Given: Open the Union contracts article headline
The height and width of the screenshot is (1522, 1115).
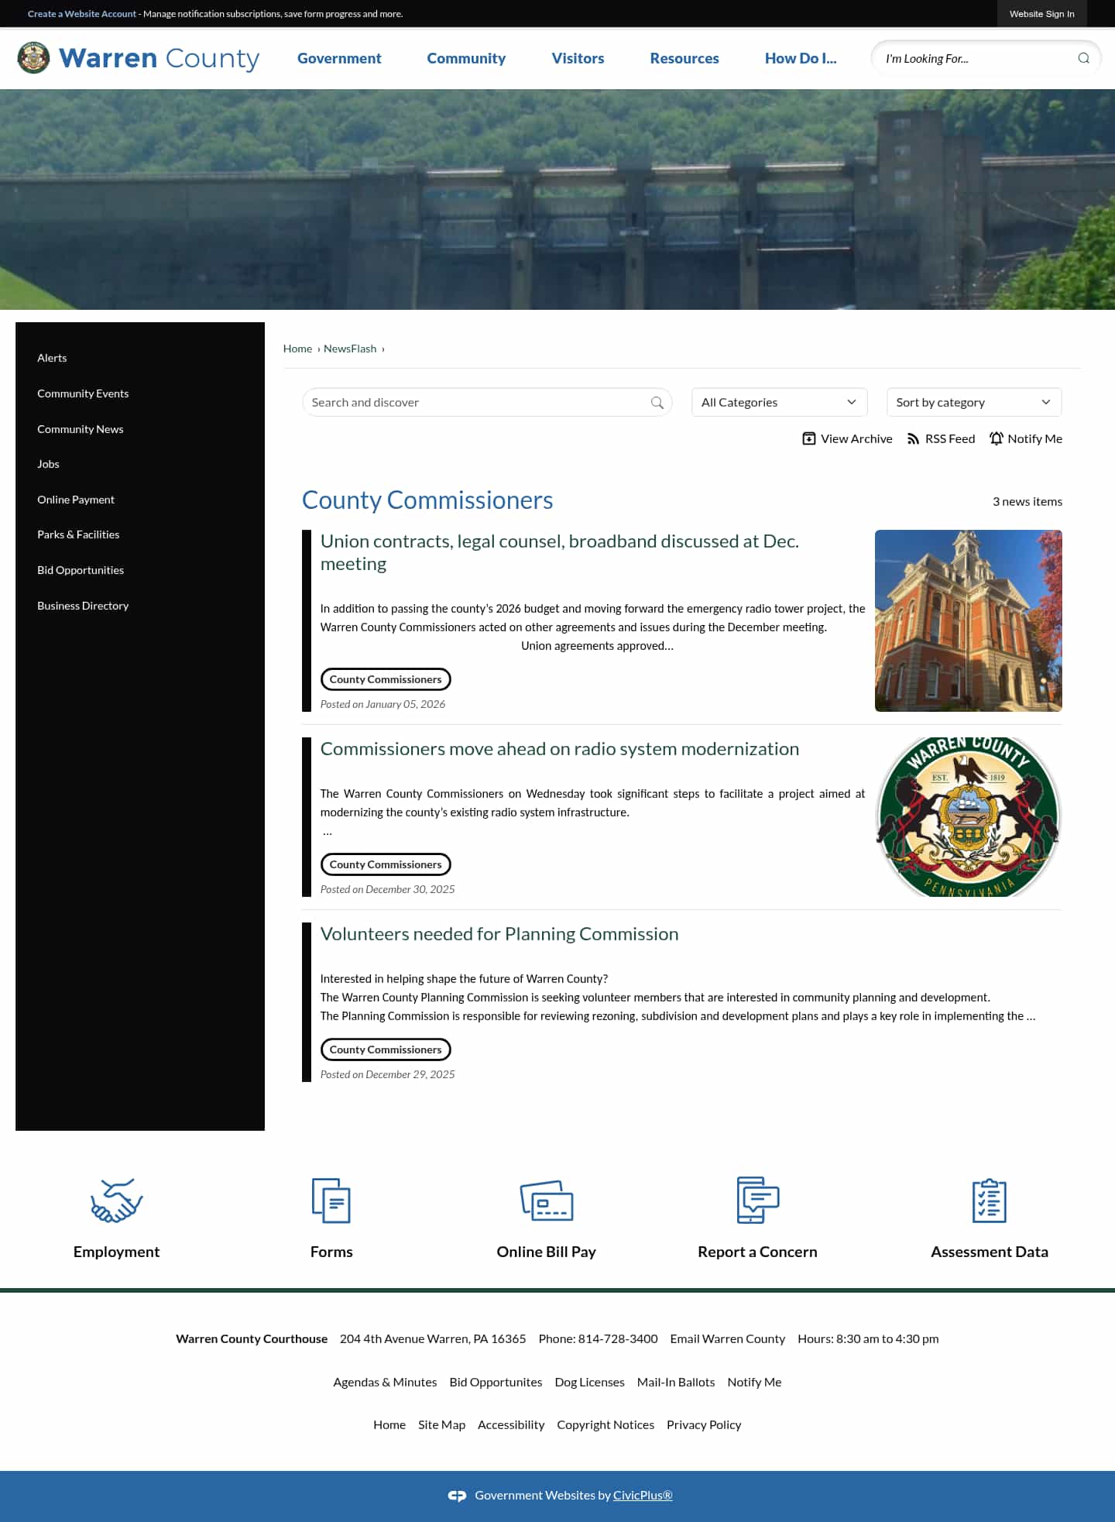Looking at the screenshot, I should (560, 552).
